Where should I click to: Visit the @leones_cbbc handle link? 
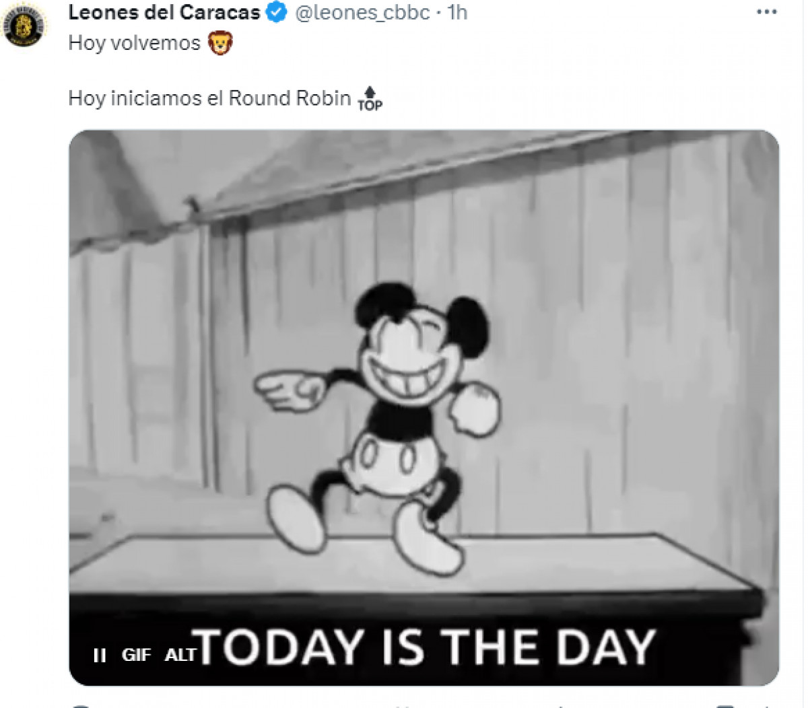[362, 12]
